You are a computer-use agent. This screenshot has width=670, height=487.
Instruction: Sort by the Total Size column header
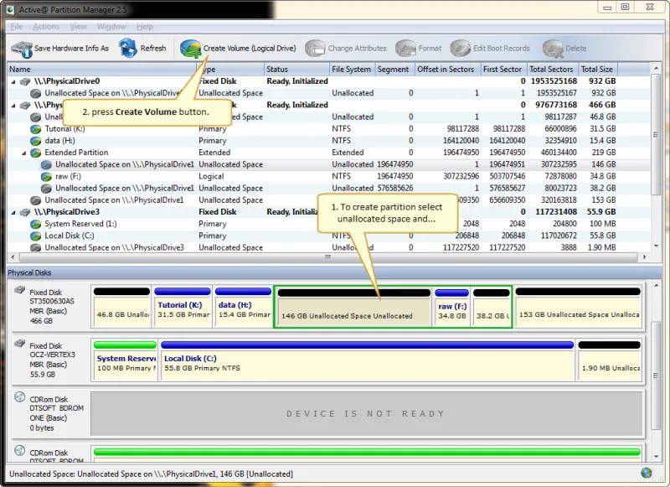[x=596, y=70]
